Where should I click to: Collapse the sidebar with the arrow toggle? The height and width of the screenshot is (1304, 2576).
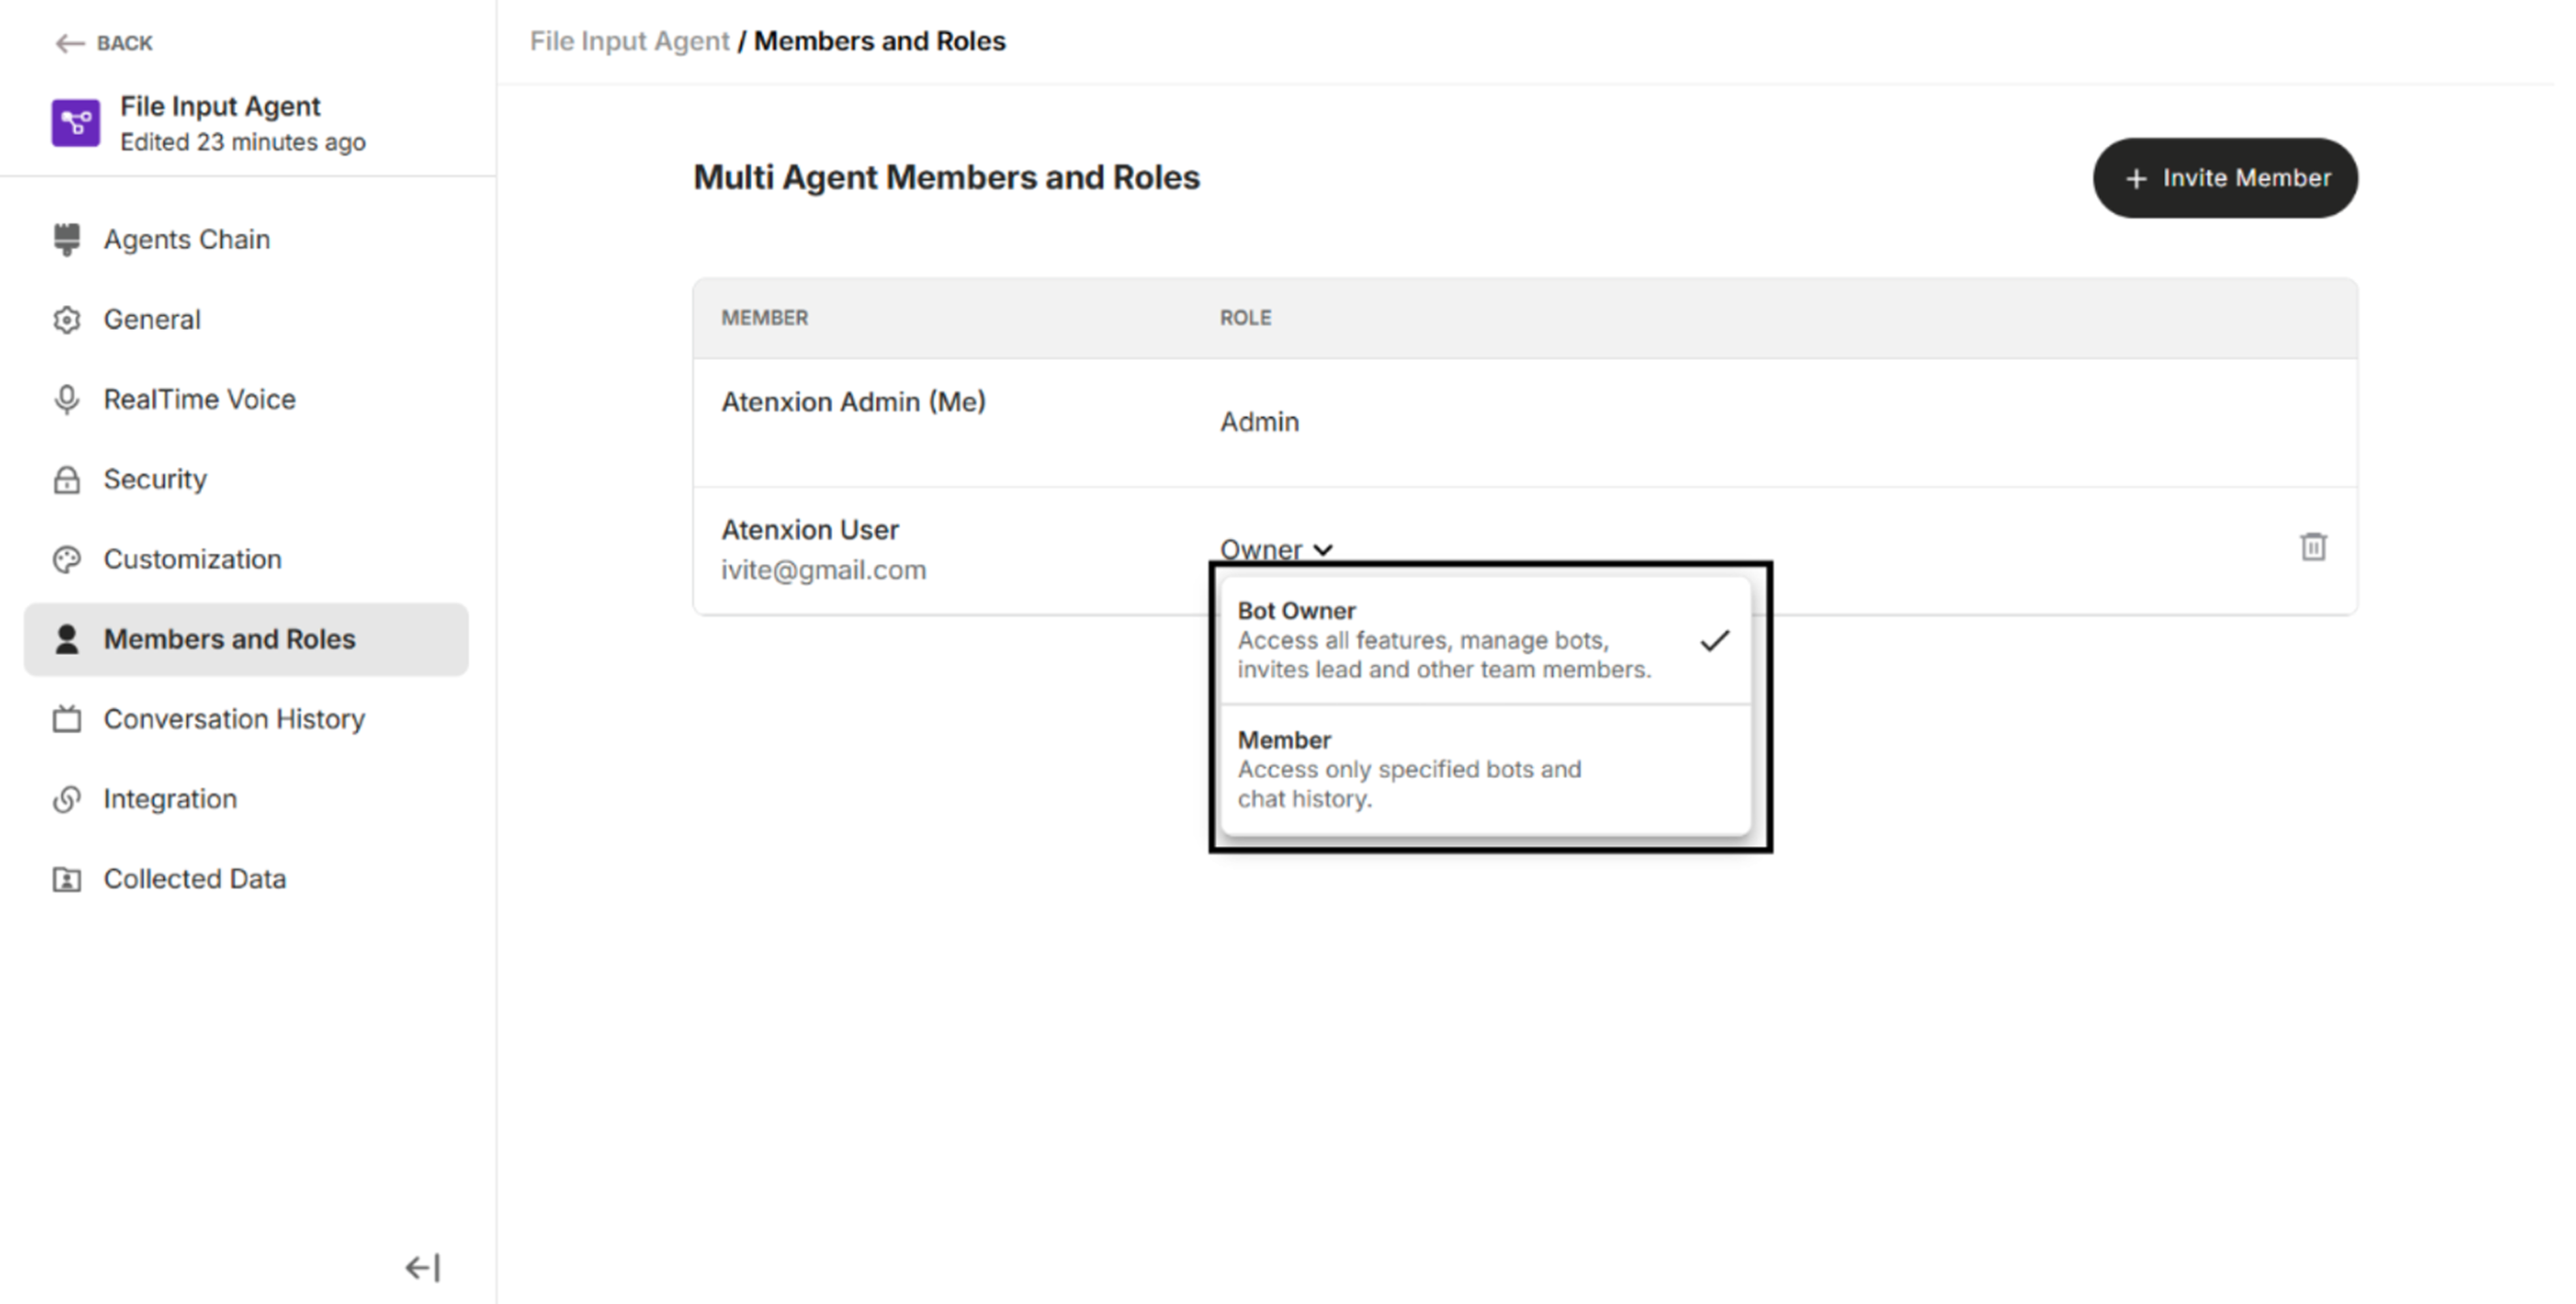(422, 1267)
